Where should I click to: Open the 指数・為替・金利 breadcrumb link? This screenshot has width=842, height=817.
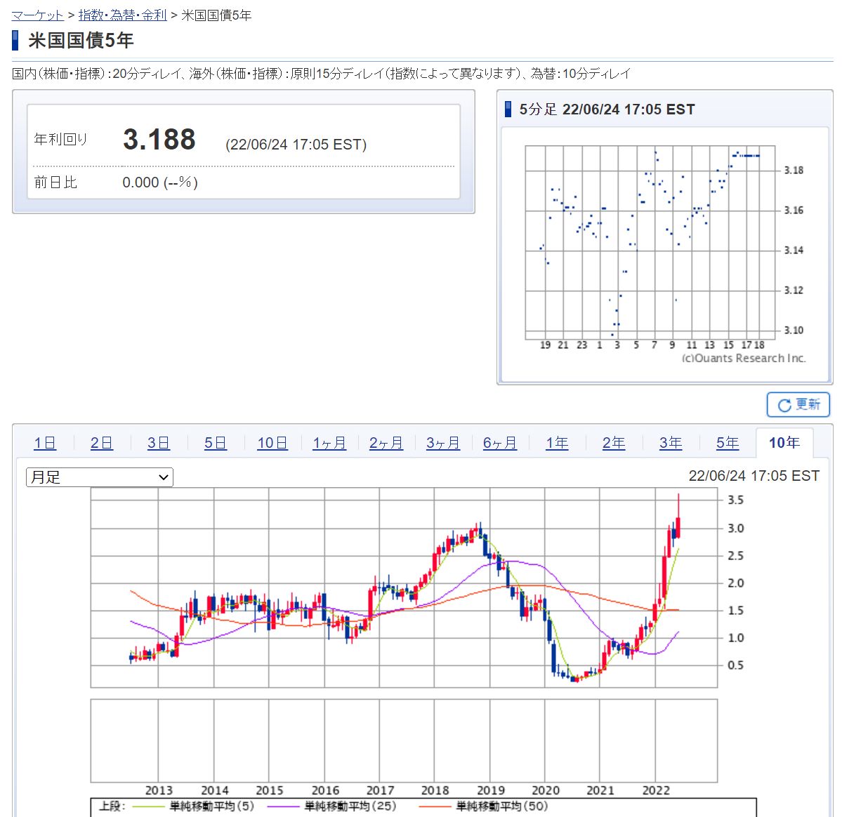click(122, 15)
